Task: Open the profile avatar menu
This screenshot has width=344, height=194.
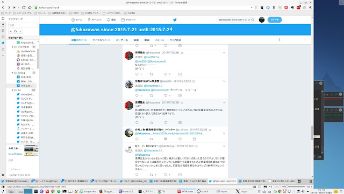Action: click(x=262, y=20)
